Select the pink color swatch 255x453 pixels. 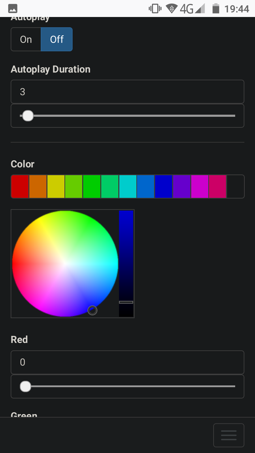click(x=217, y=186)
